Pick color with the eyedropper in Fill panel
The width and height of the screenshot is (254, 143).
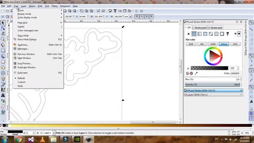196,73
